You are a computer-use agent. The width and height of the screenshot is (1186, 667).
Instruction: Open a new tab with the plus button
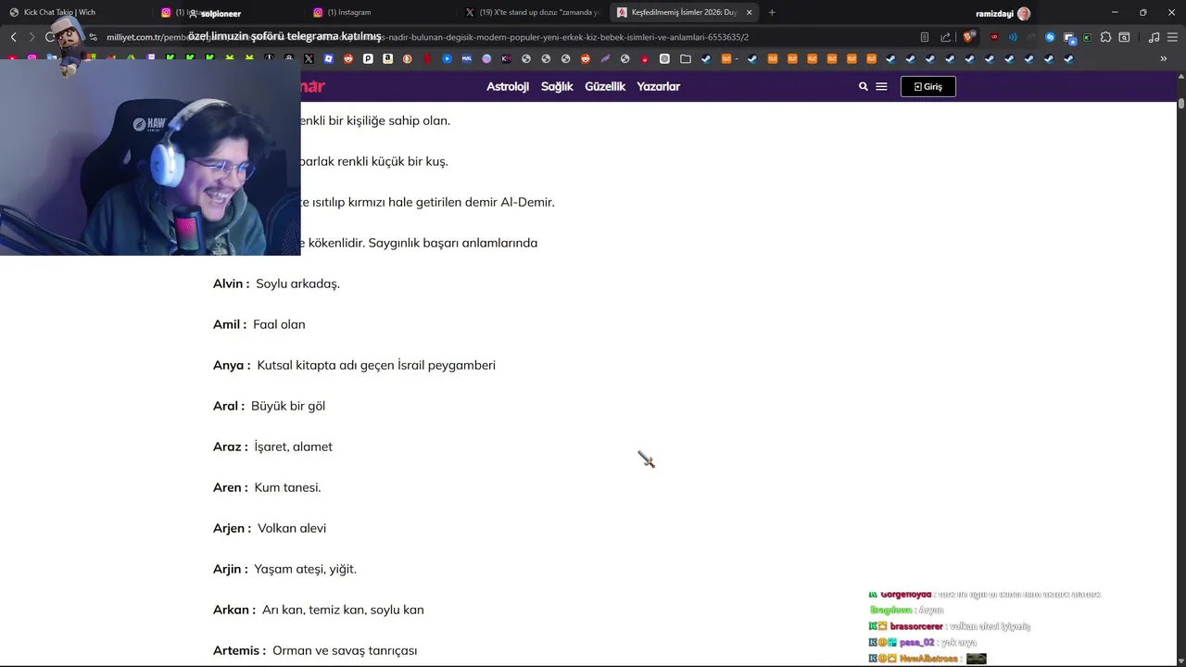point(772,12)
